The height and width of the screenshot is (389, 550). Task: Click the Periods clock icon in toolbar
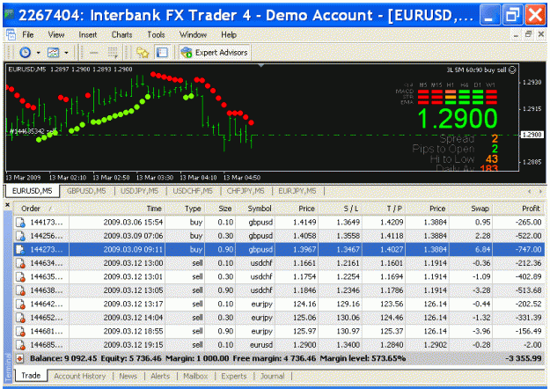point(26,53)
